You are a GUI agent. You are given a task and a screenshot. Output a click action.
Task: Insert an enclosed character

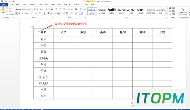(51, 13)
